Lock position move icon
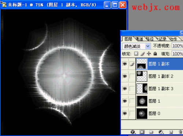 point(149,54)
